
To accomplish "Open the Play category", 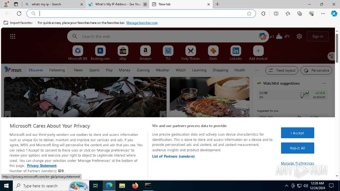I will coord(109,70).
